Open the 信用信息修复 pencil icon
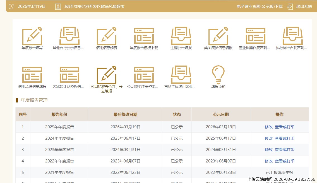This screenshot has width=317, height=183. tap(107, 36)
